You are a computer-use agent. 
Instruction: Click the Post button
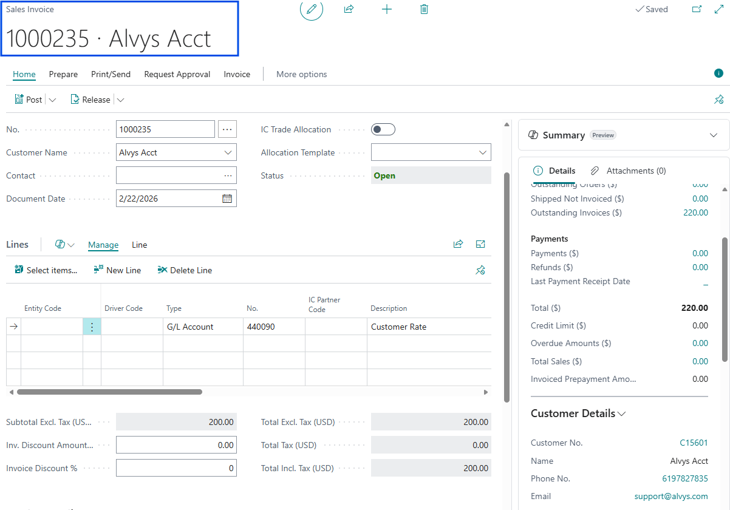28,100
